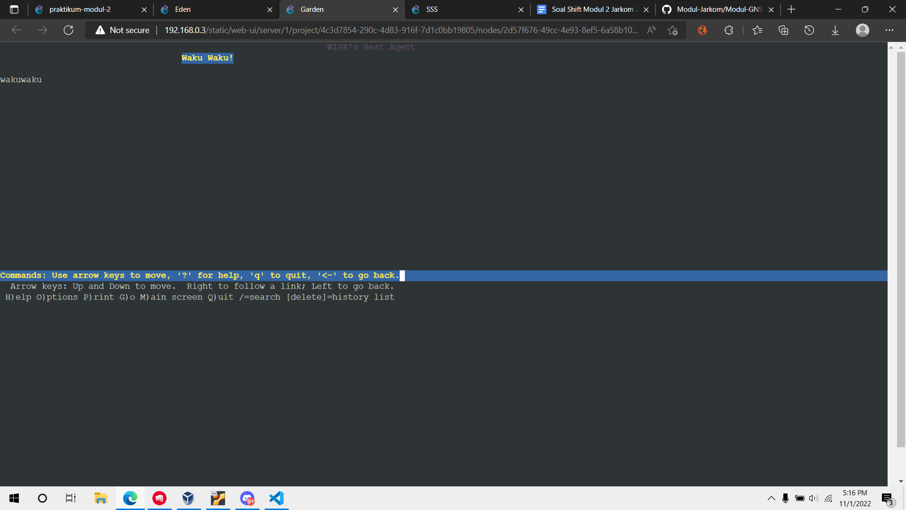Click the volume speaker tray icon
This screenshot has height=510, width=906.
coord(814,498)
